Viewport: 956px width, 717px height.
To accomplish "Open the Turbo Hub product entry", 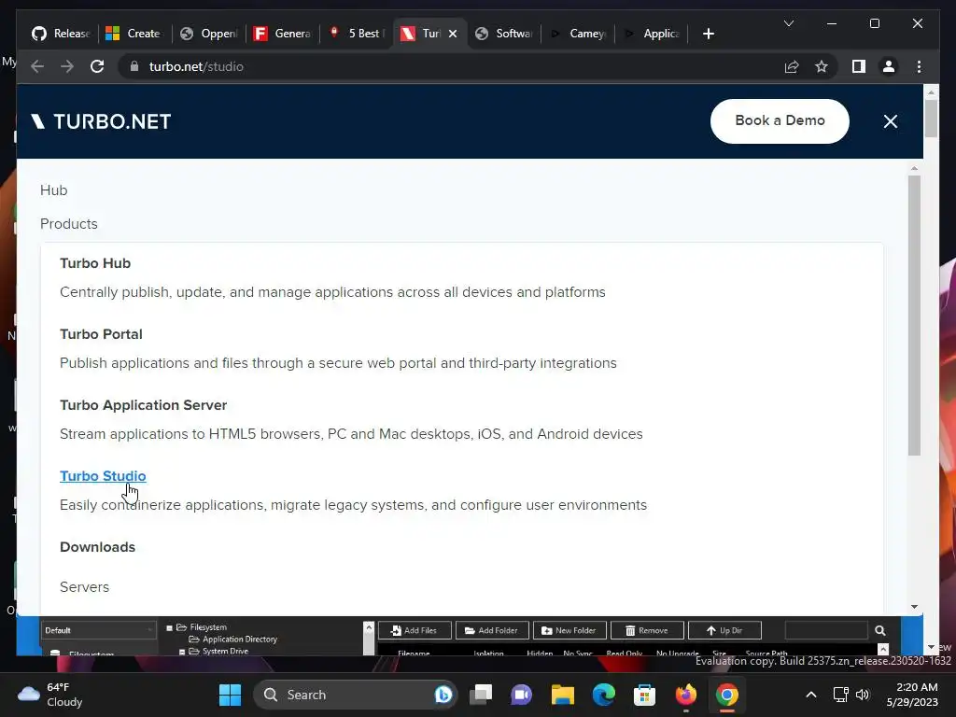I will pos(95,263).
